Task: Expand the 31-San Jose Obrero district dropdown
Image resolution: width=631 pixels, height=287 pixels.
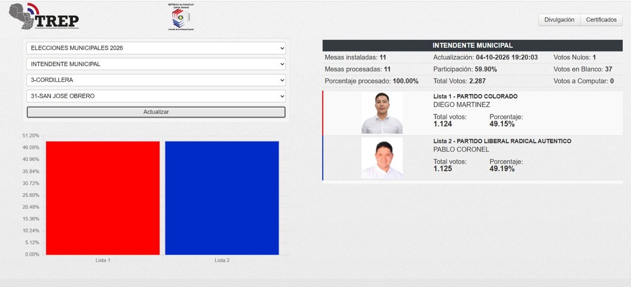Action: [x=156, y=97]
